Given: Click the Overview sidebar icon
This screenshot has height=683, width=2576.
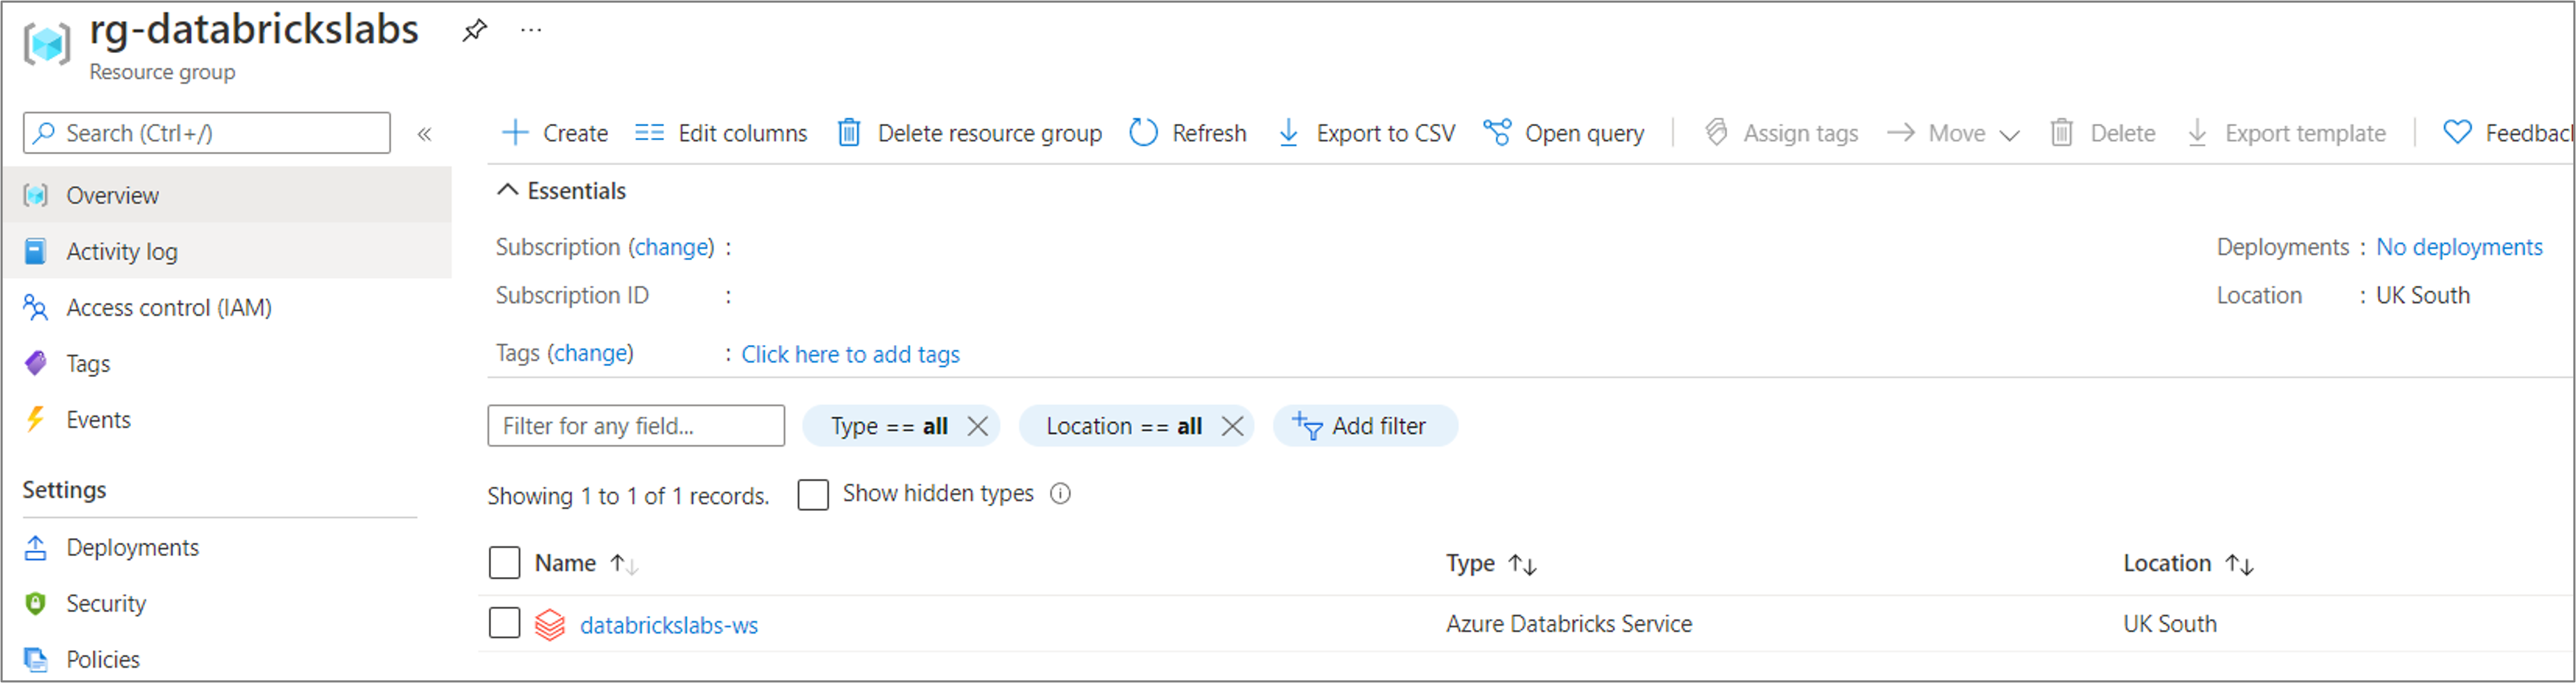Looking at the screenshot, I should coord(36,194).
